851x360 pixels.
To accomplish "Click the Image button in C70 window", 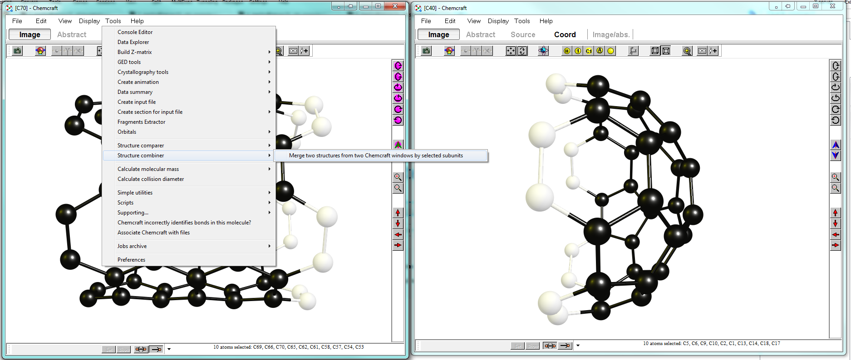I will (30, 34).
